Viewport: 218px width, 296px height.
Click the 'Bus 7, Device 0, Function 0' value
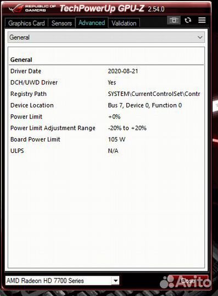pos(145,105)
